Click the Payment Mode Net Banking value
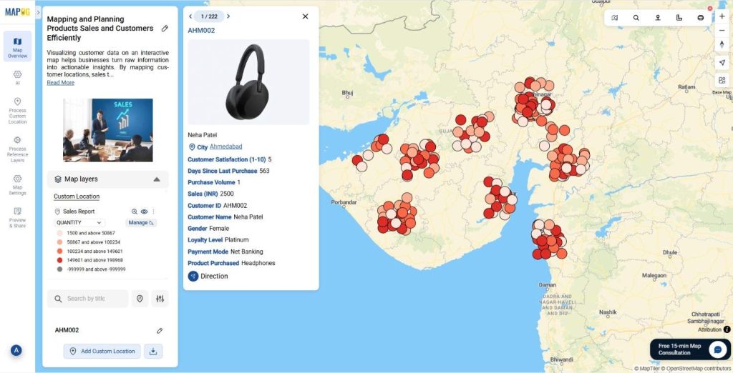 247,252
